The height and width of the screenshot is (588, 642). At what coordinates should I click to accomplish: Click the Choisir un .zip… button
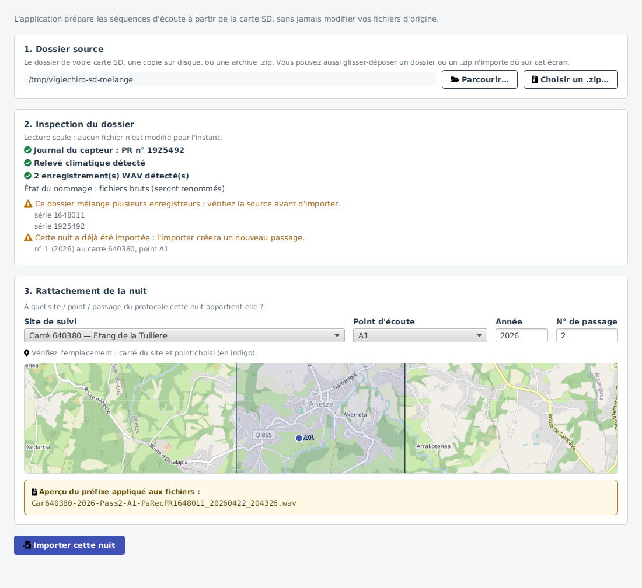tap(570, 79)
